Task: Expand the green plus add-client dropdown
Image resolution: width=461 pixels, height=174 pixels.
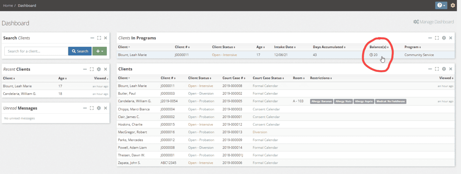Action: click(x=99, y=51)
